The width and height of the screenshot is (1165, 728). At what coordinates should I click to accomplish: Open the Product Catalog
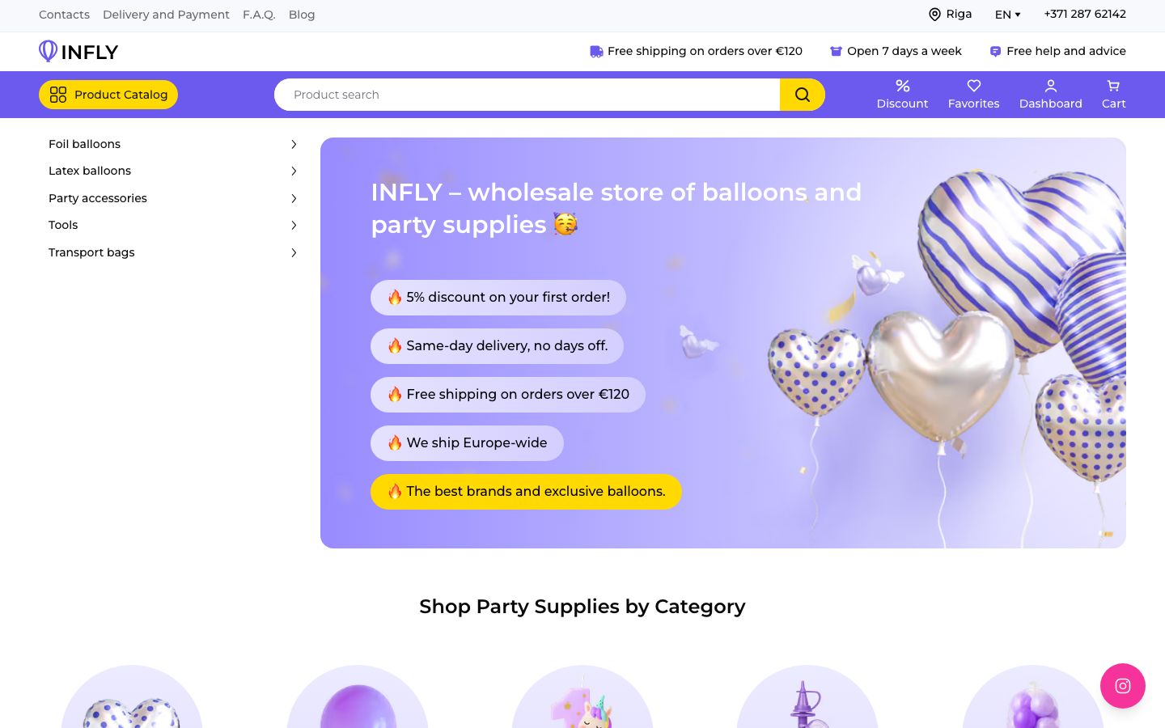pos(108,95)
